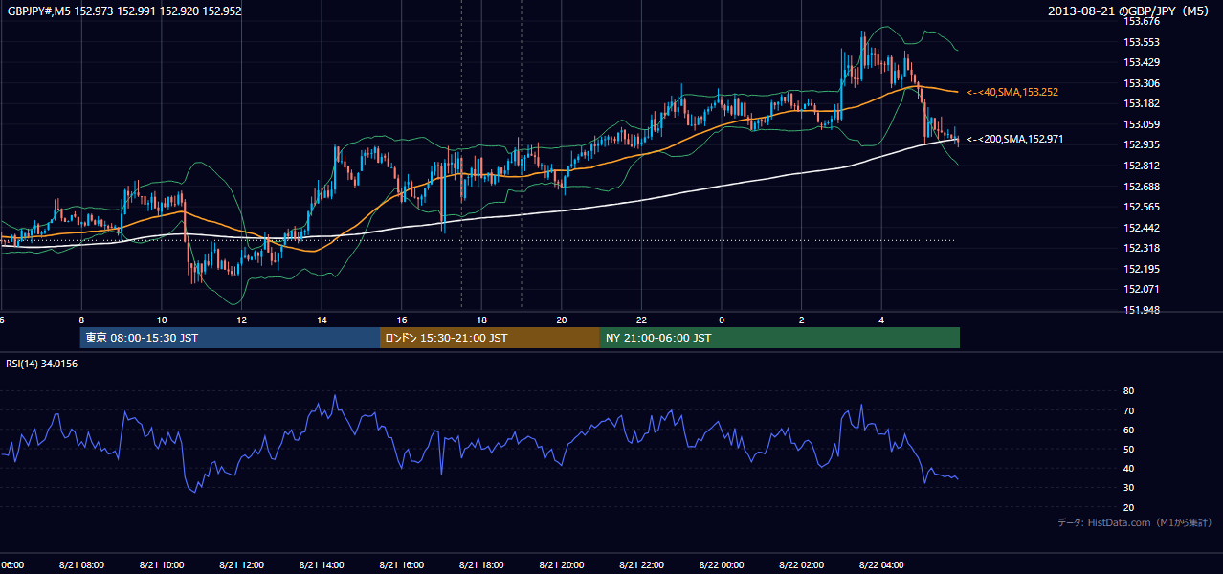Click the RSI scale value 70
The image size is (1223, 574).
[x=1128, y=410]
